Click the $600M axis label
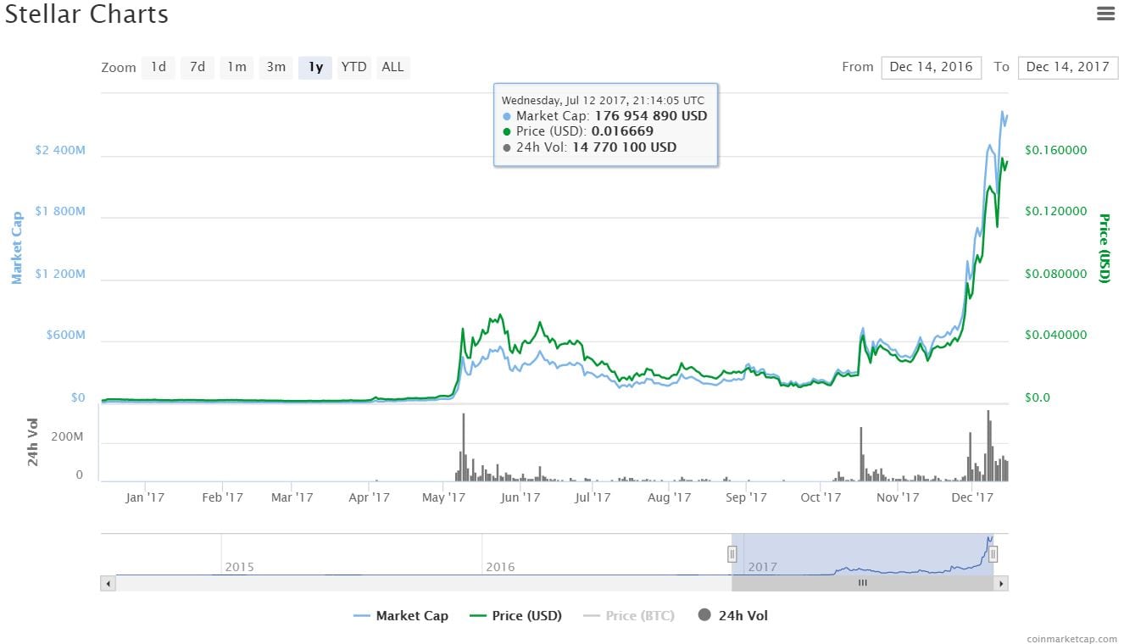 click(x=65, y=336)
